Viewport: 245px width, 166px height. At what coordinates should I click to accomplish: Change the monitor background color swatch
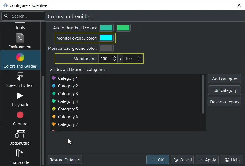(106, 48)
